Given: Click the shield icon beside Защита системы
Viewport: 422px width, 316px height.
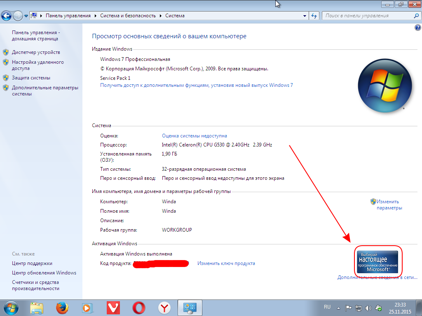Looking at the screenshot, I should pyautogui.click(x=6, y=78).
